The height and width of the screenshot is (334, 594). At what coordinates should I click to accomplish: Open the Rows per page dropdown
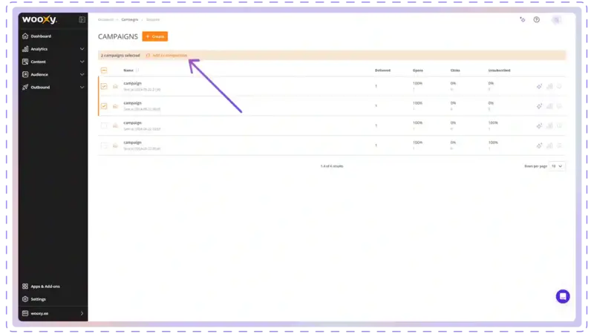(x=557, y=166)
